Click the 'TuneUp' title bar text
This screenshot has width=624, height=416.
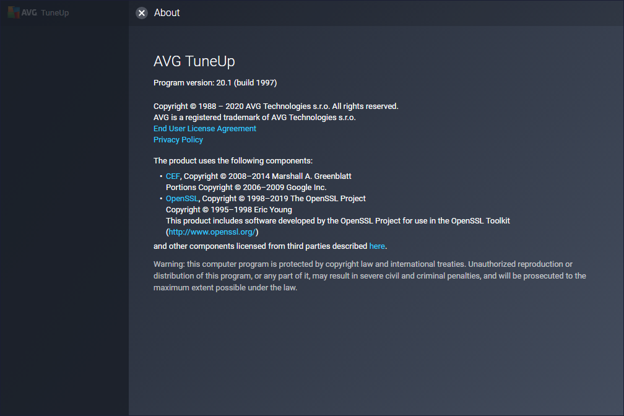pyautogui.click(x=55, y=13)
